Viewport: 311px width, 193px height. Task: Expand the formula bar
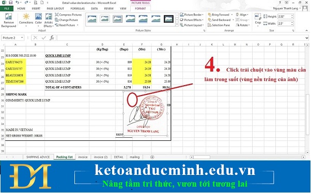coord(307,38)
